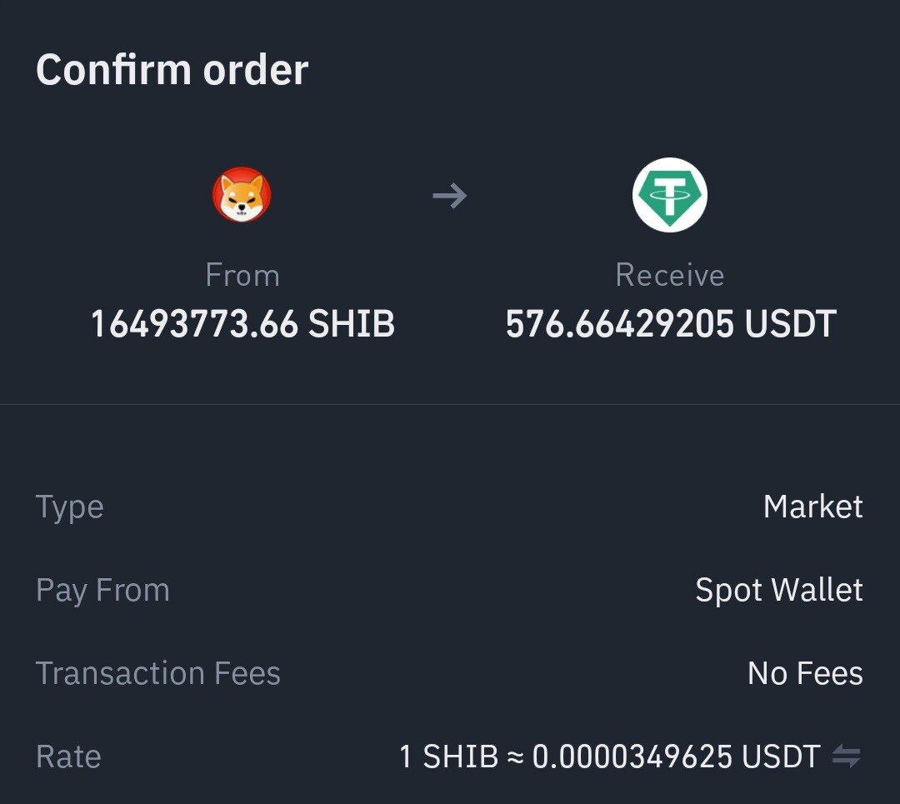Screen dimensions: 900x804
Task: Click the Confirm order heading
Action: pyautogui.click(x=172, y=70)
